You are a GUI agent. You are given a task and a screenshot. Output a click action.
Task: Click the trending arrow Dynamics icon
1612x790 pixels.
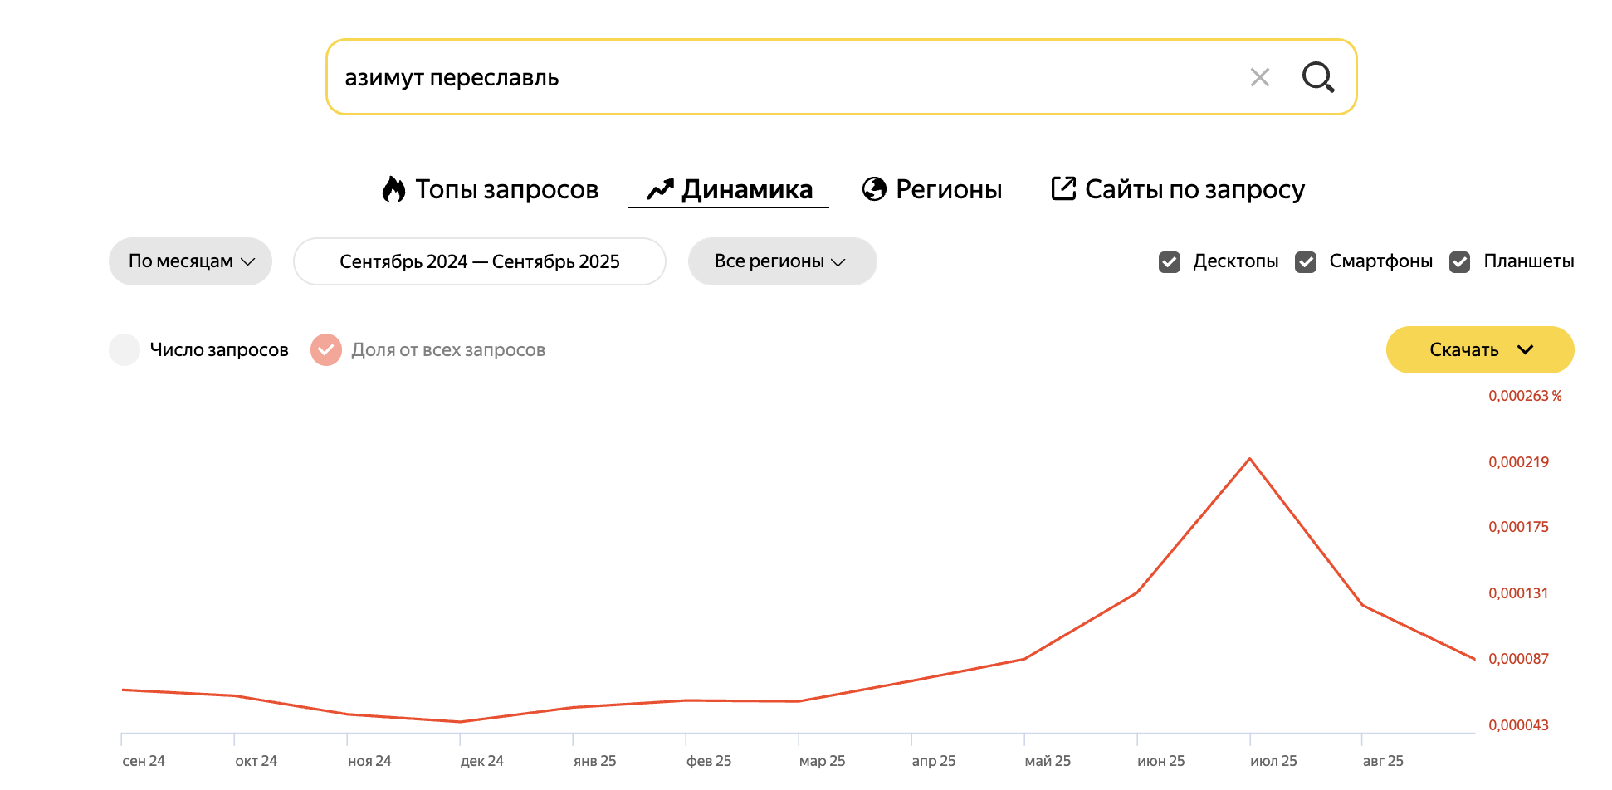click(660, 189)
